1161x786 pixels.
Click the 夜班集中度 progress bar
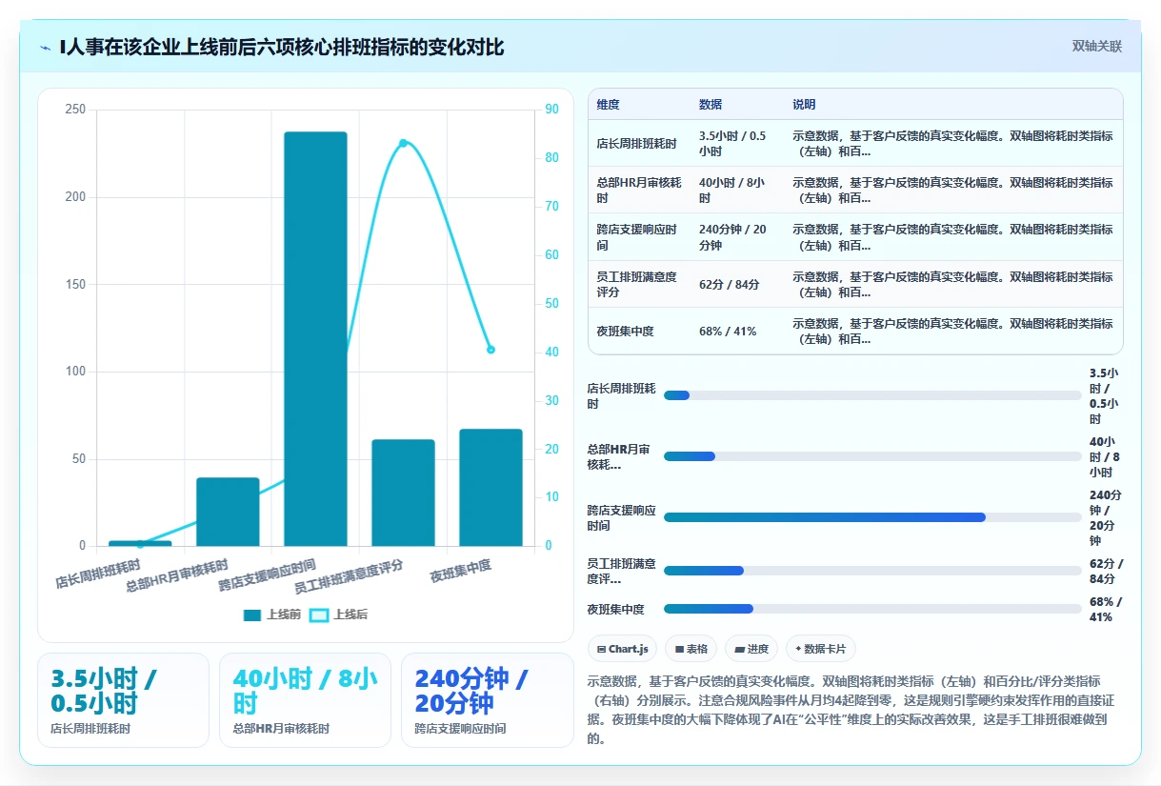pyautogui.click(x=872, y=609)
